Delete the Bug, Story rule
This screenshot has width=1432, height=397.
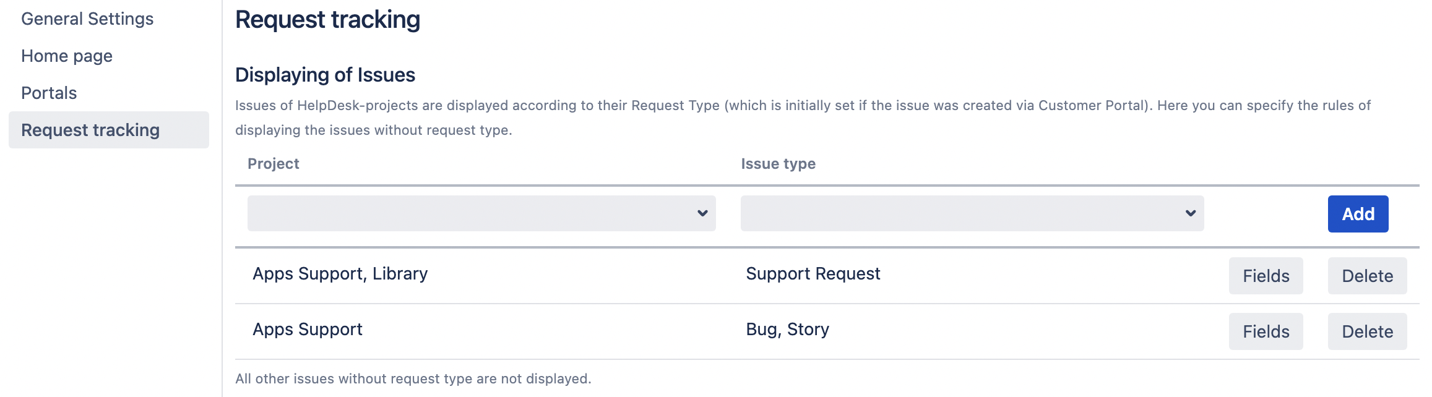1367,331
